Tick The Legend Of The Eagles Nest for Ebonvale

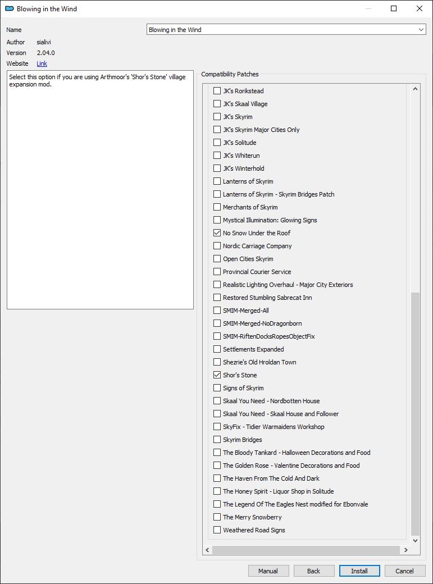click(217, 504)
